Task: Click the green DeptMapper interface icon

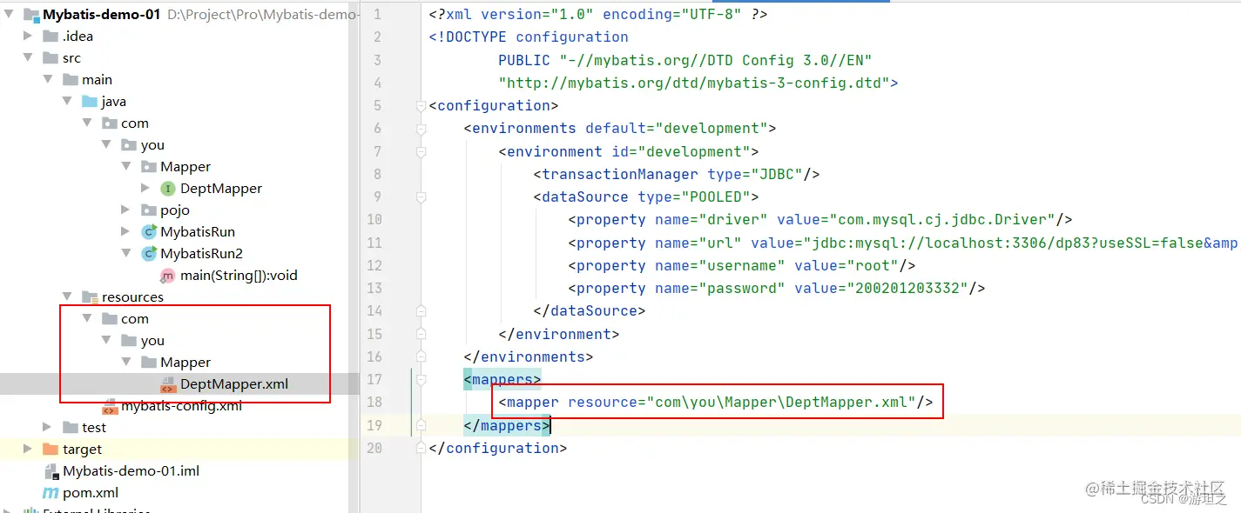Action: click(x=167, y=188)
